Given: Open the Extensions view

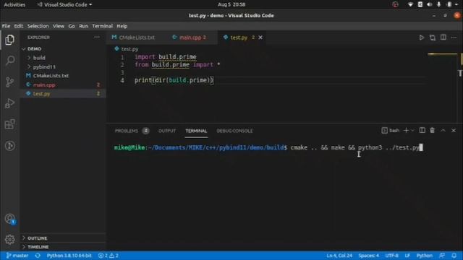Looking at the screenshot, I should [9, 124].
